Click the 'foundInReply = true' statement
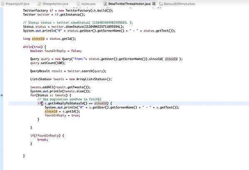This screenshot has width=249, height=170. coord(62,115)
